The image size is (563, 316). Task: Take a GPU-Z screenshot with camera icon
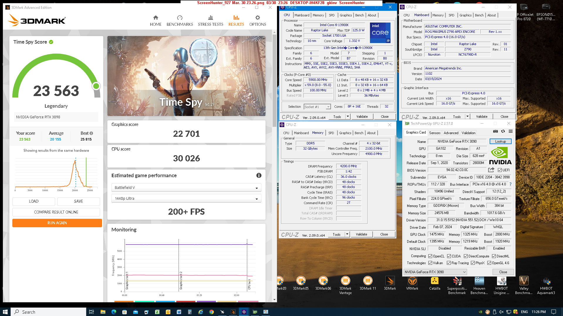tap(495, 131)
